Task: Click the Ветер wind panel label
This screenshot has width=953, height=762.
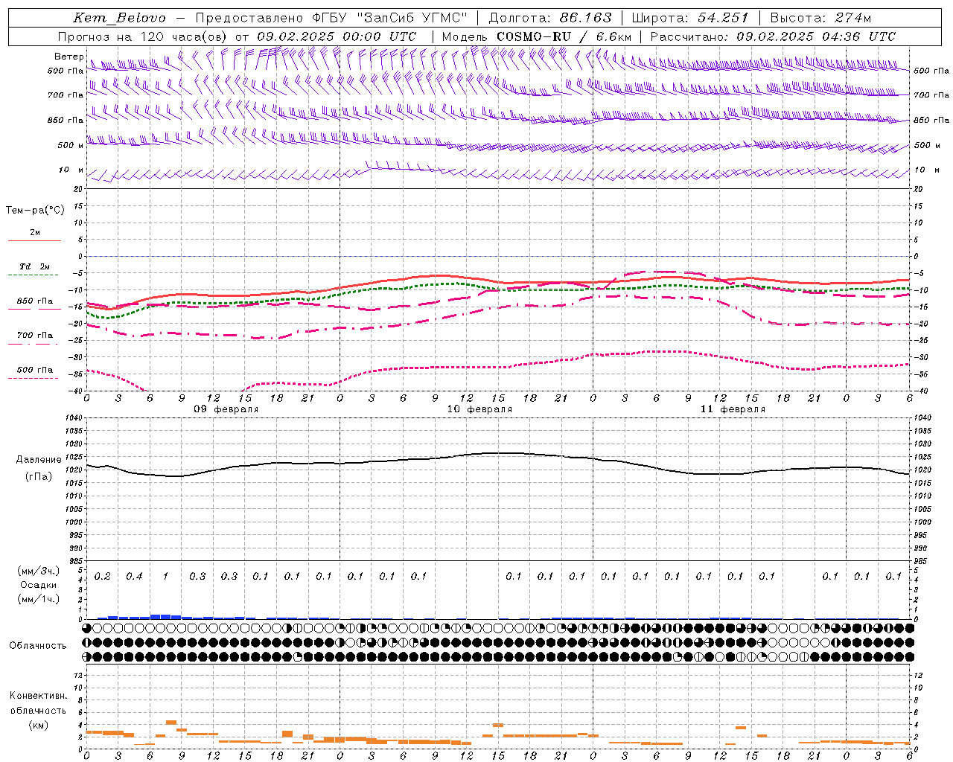Action: 68,57
